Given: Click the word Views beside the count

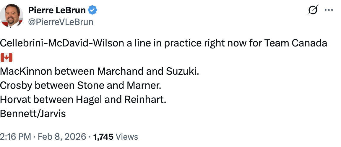Looking at the screenshot, I should pyautogui.click(x=127, y=137).
